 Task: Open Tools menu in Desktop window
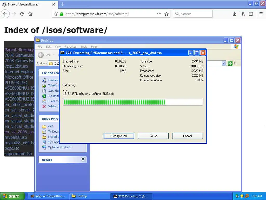tap(84, 47)
